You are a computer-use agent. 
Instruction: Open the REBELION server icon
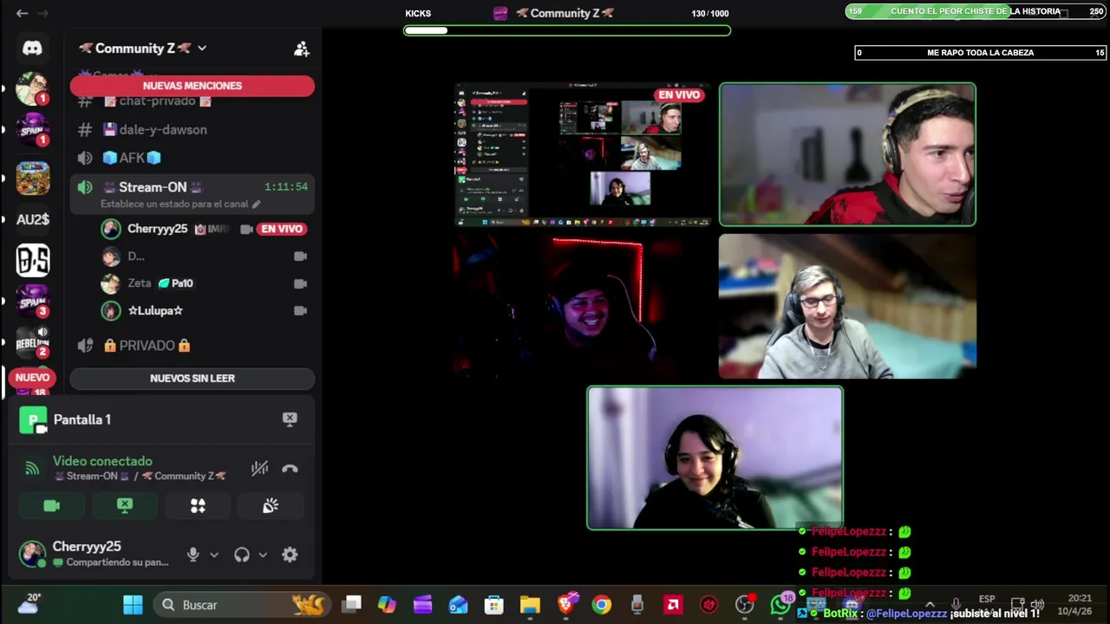pyautogui.click(x=32, y=343)
